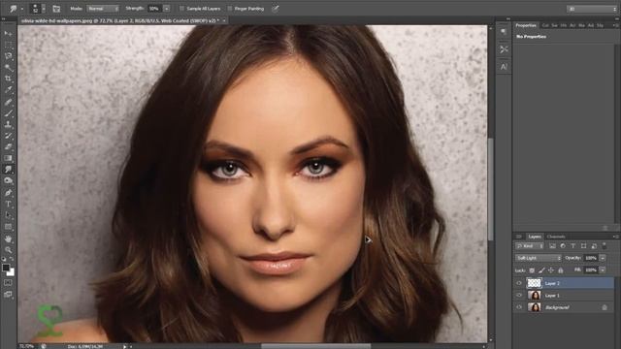
Task: Switch to the Channels tab
Action: 556,237
